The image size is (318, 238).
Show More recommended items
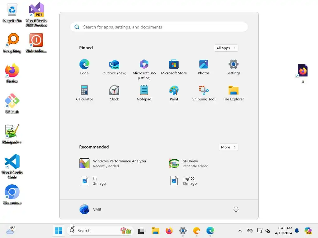click(x=228, y=147)
